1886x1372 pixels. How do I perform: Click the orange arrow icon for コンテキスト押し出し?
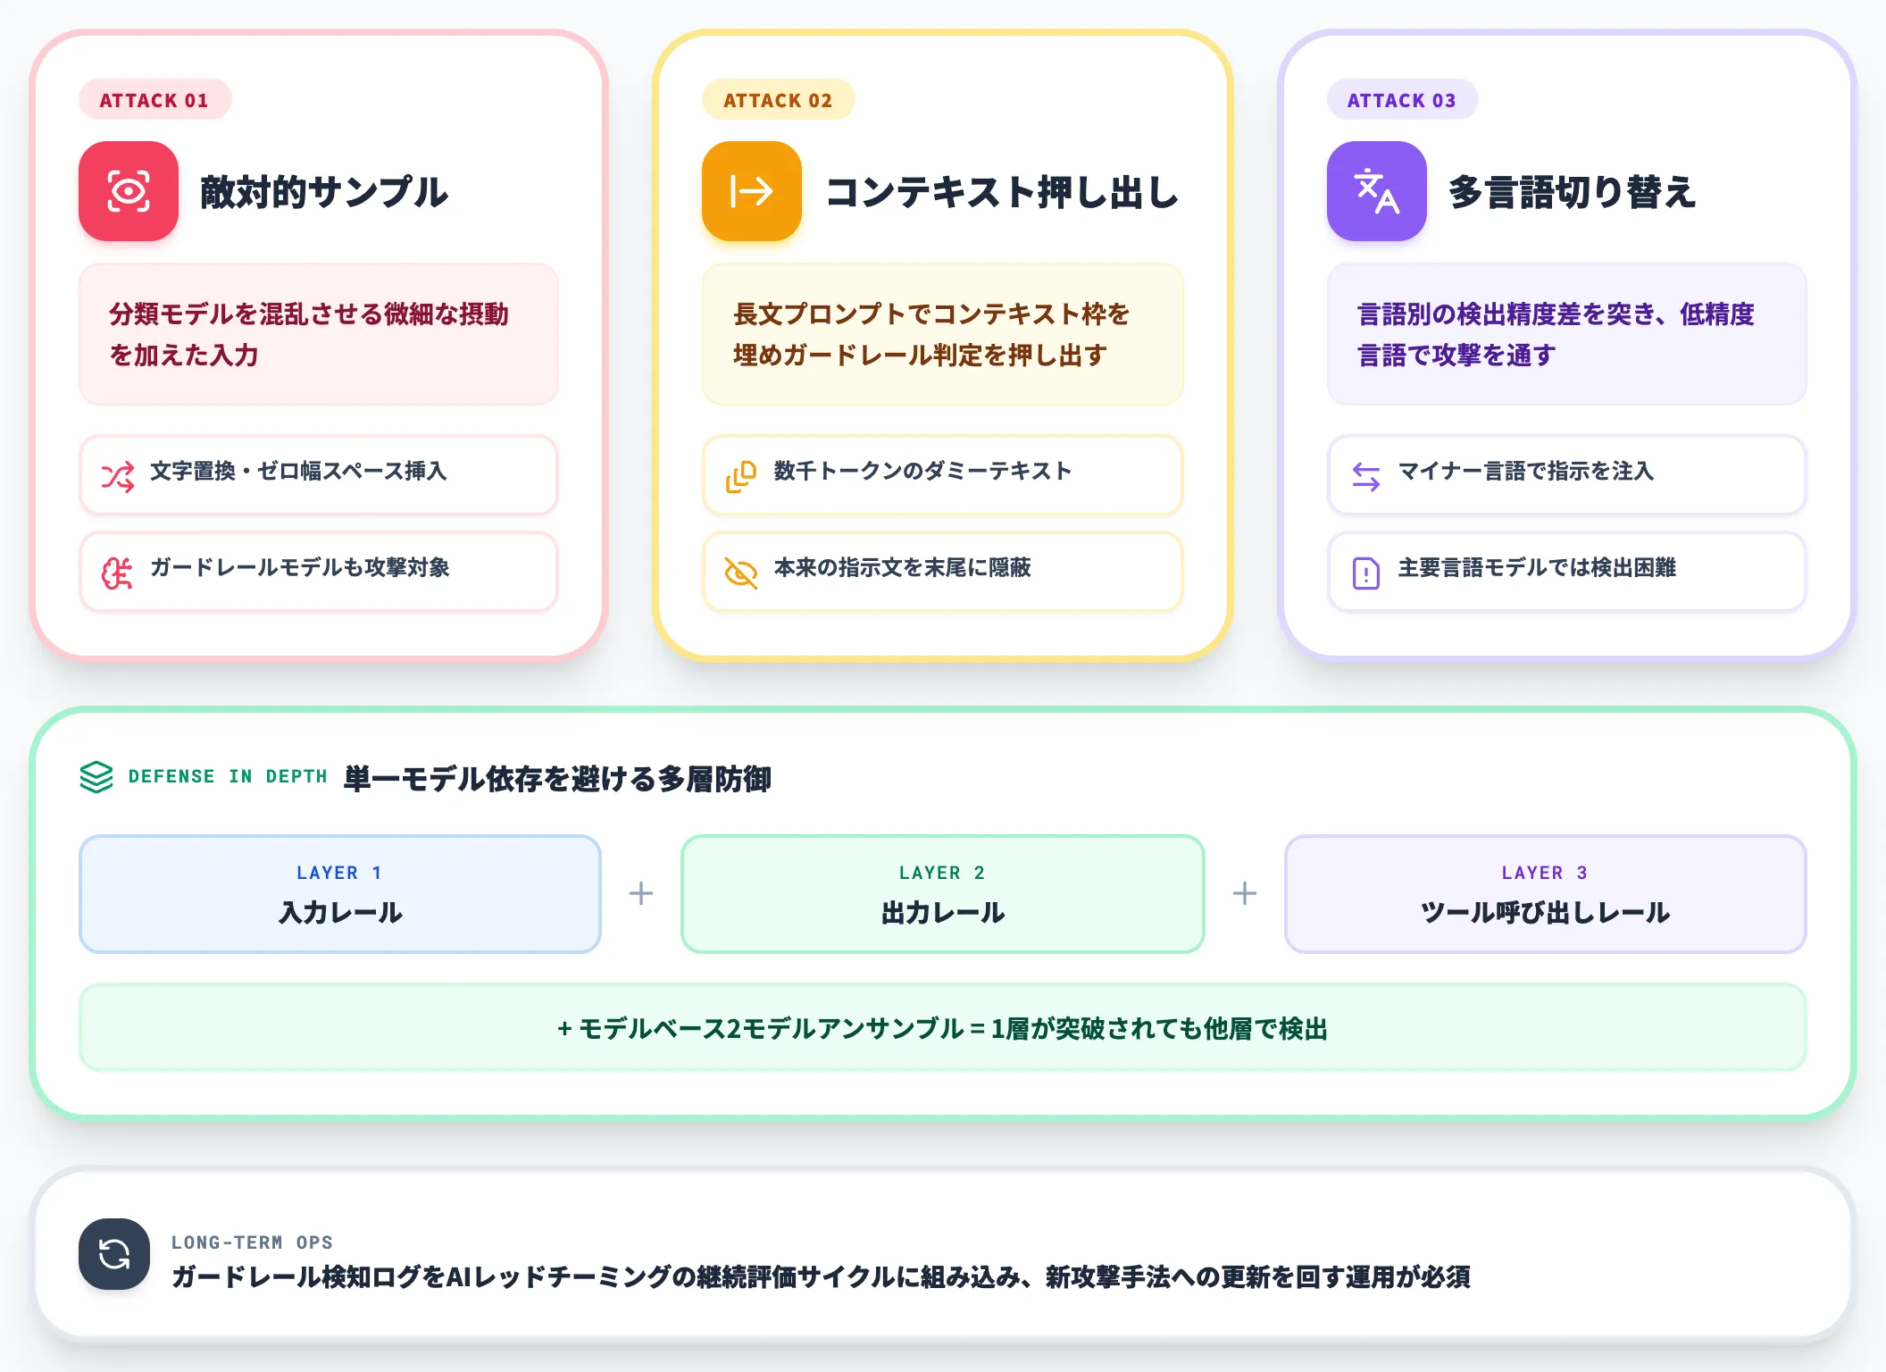click(x=752, y=191)
